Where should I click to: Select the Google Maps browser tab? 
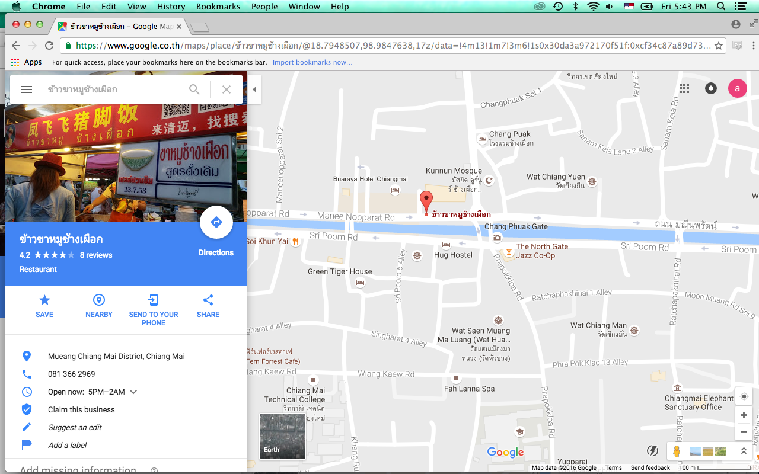[x=120, y=26]
